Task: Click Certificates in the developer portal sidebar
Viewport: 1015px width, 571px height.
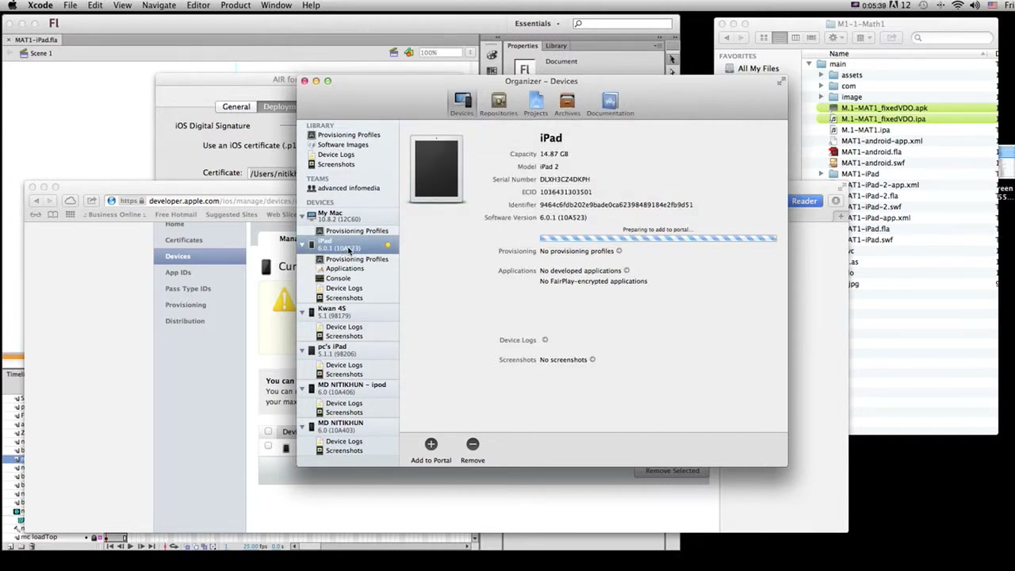Action: pos(184,240)
